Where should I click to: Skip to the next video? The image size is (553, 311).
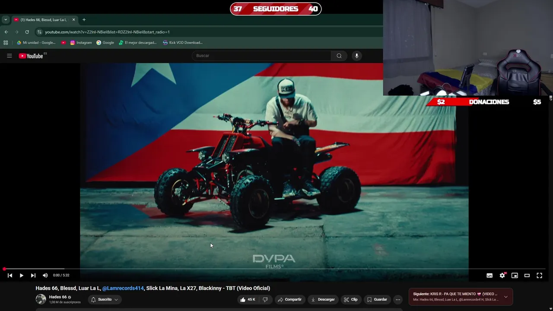tap(33, 275)
